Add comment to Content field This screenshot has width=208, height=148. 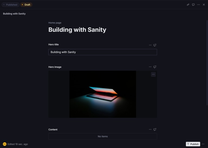click(x=155, y=130)
